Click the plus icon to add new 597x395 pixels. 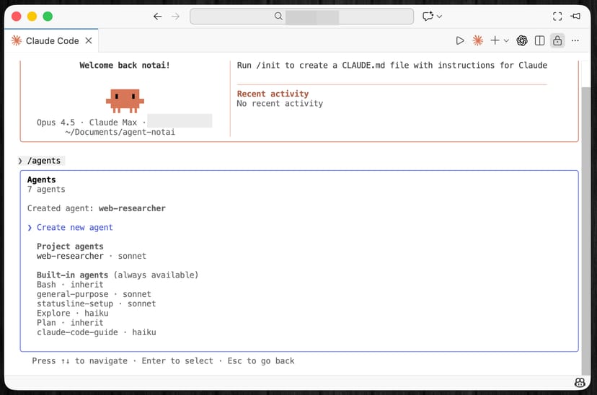click(x=495, y=41)
